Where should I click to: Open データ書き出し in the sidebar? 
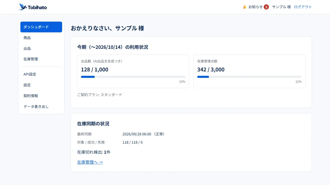(41, 106)
